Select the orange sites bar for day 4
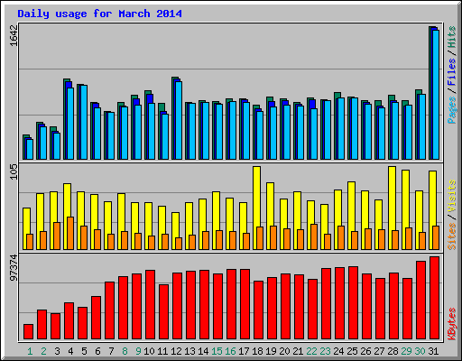This screenshot has height=361, width=462. click(x=70, y=233)
